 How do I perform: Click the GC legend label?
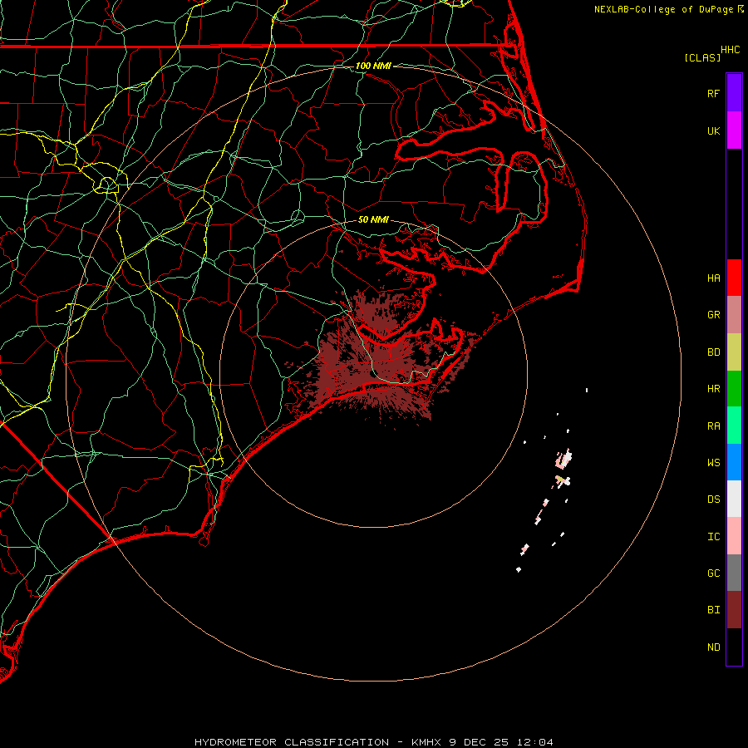tap(713, 573)
